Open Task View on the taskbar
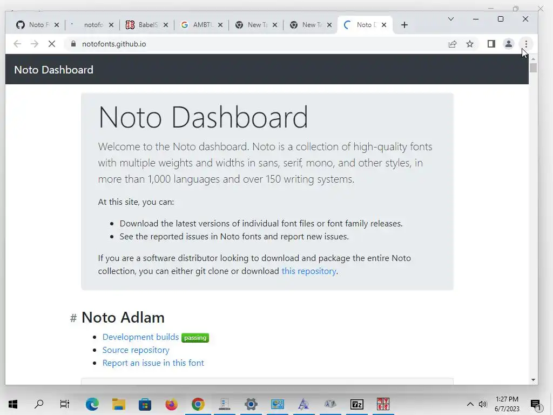 (65, 404)
